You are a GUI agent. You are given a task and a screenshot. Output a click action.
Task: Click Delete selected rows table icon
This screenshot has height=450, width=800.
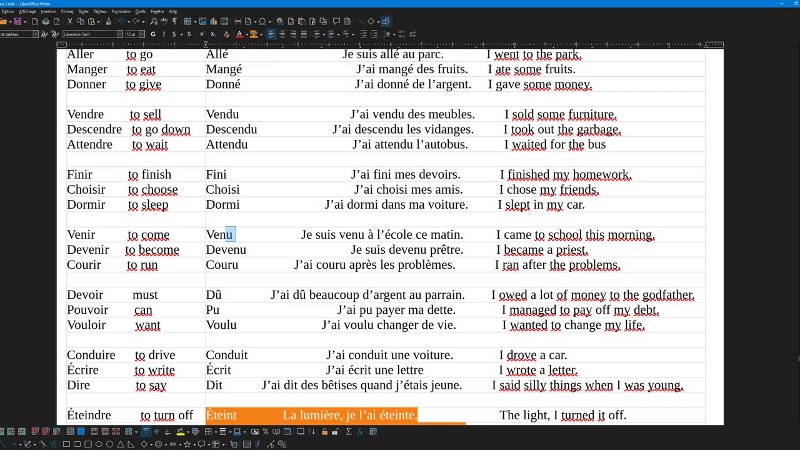(x=35, y=431)
